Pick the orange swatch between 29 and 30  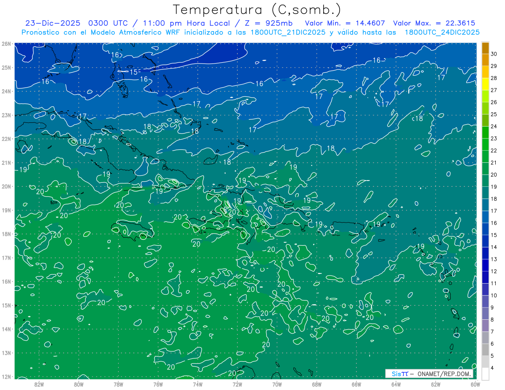coord(485,60)
